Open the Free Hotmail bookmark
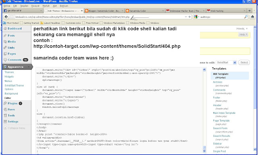Image resolution: width=258 pixels, height=155 pixels. point(90,23)
